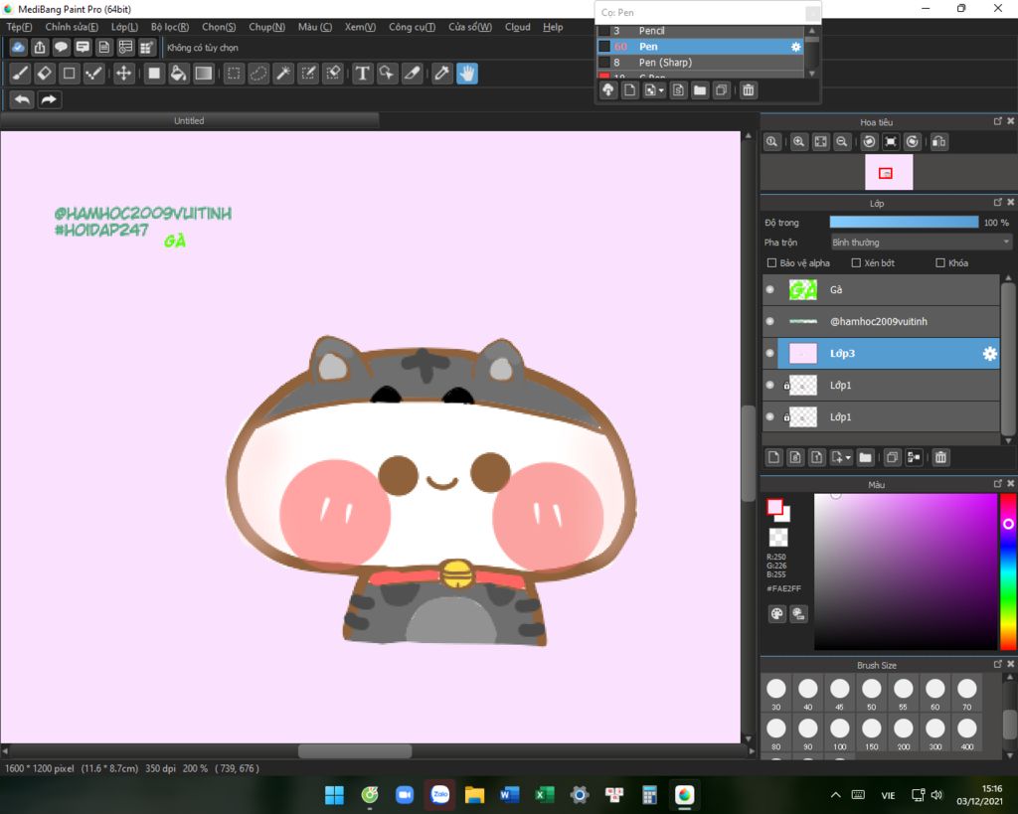The image size is (1018, 814).
Task: Click the layer list scroll-down arrow
Action: (x=1008, y=440)
